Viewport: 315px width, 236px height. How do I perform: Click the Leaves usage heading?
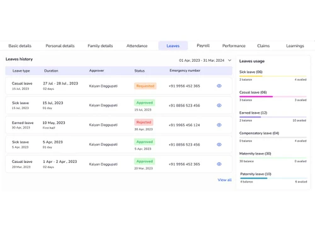click(252, 61)
